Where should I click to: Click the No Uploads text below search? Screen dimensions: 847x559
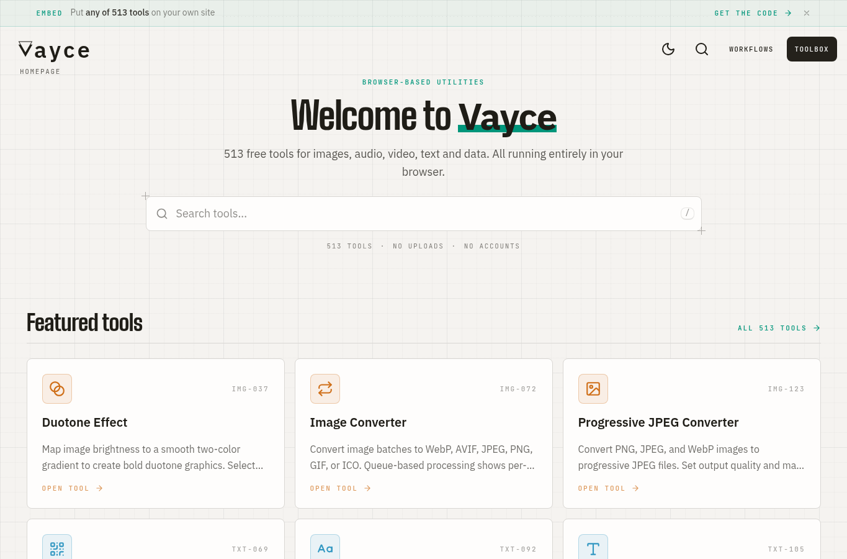[x=418, y=246]
